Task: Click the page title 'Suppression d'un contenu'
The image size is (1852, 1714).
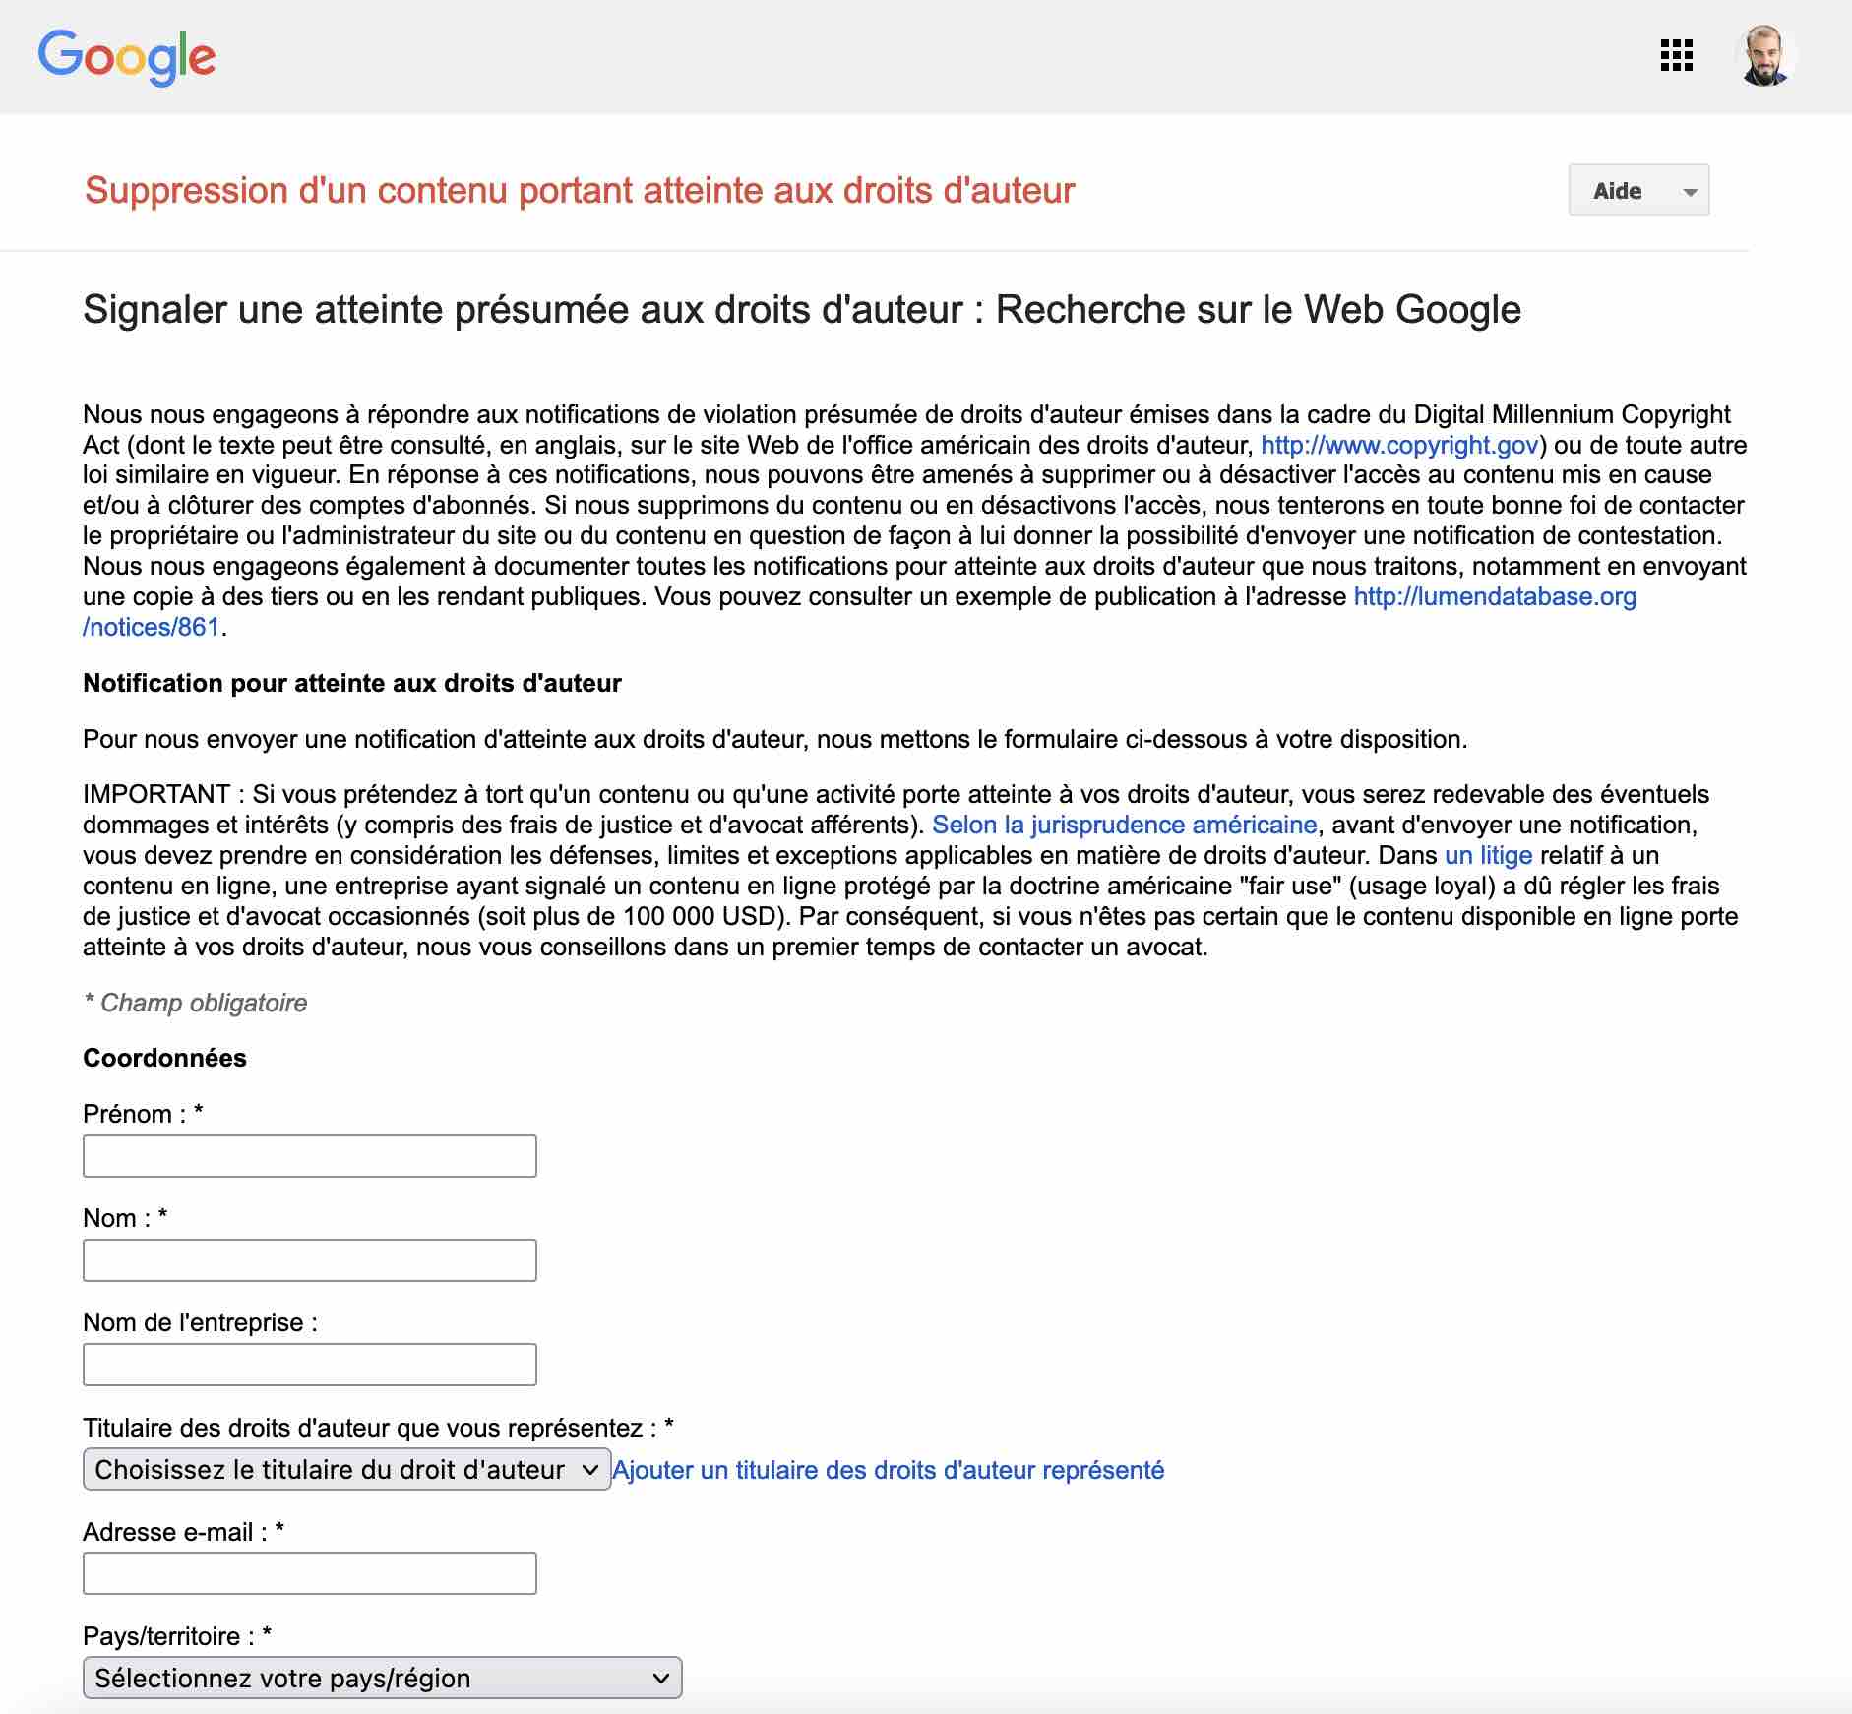Action: tap(580, 190)
